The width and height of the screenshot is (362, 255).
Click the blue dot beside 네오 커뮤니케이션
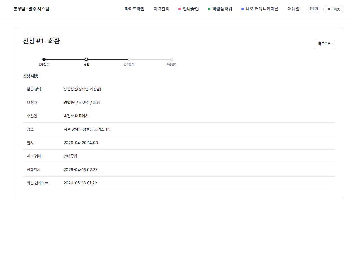(x=242, y=9)
